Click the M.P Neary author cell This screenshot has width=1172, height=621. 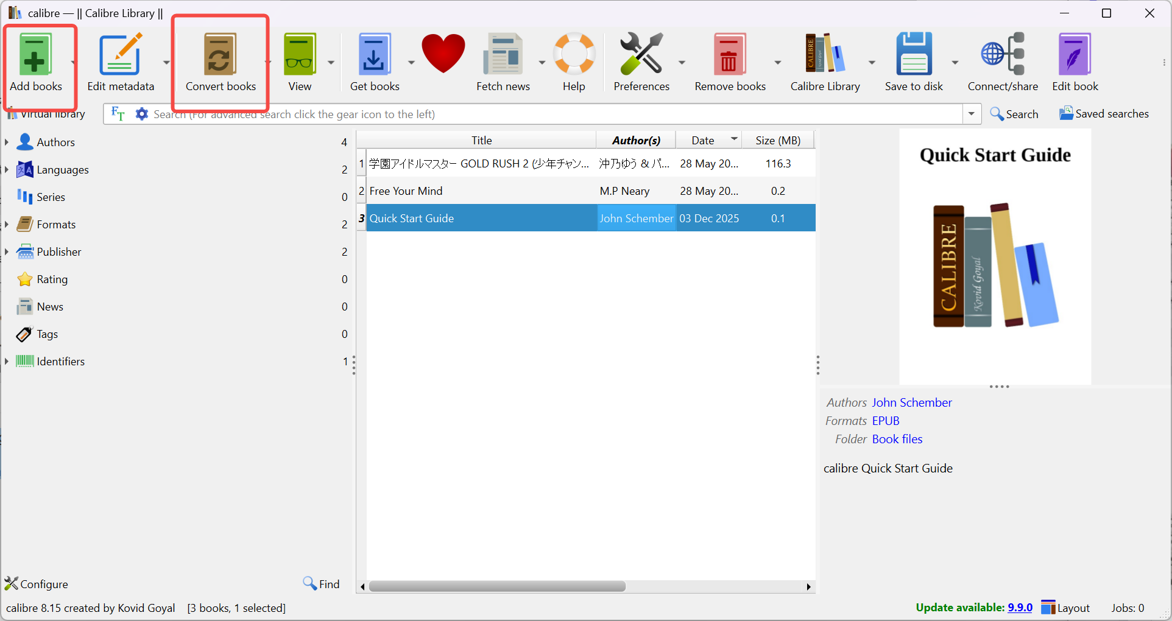click(x=636, y=191)
